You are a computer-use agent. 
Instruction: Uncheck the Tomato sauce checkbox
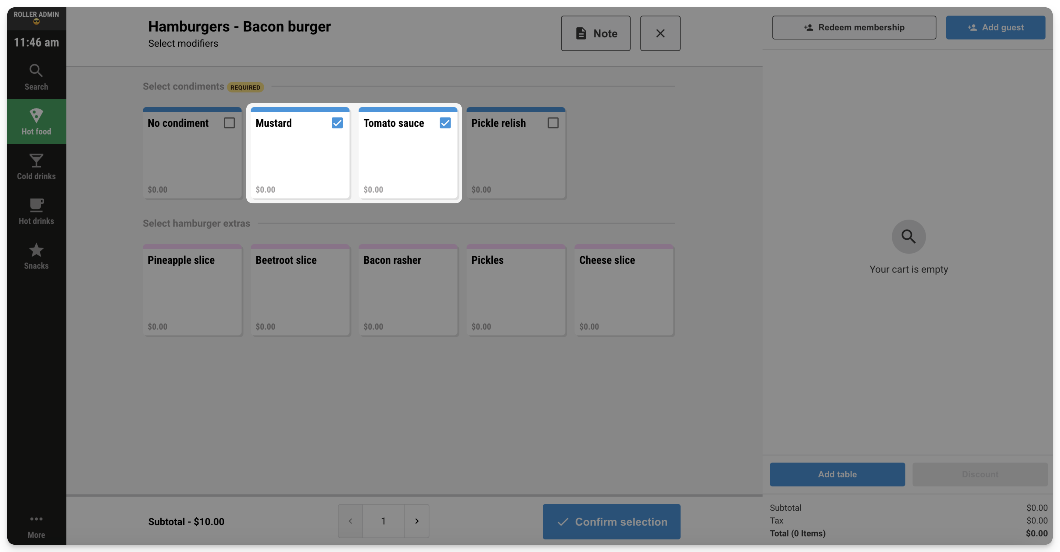tap(445, 123)
